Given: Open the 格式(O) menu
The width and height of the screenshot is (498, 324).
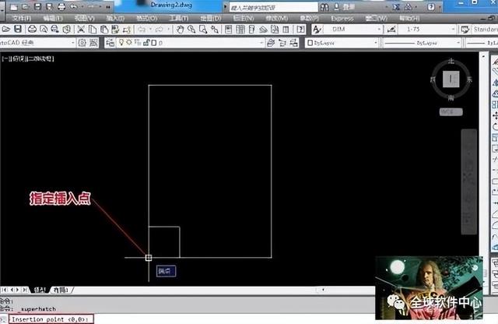Looking at the screenshot, I should tap(147, 18).
